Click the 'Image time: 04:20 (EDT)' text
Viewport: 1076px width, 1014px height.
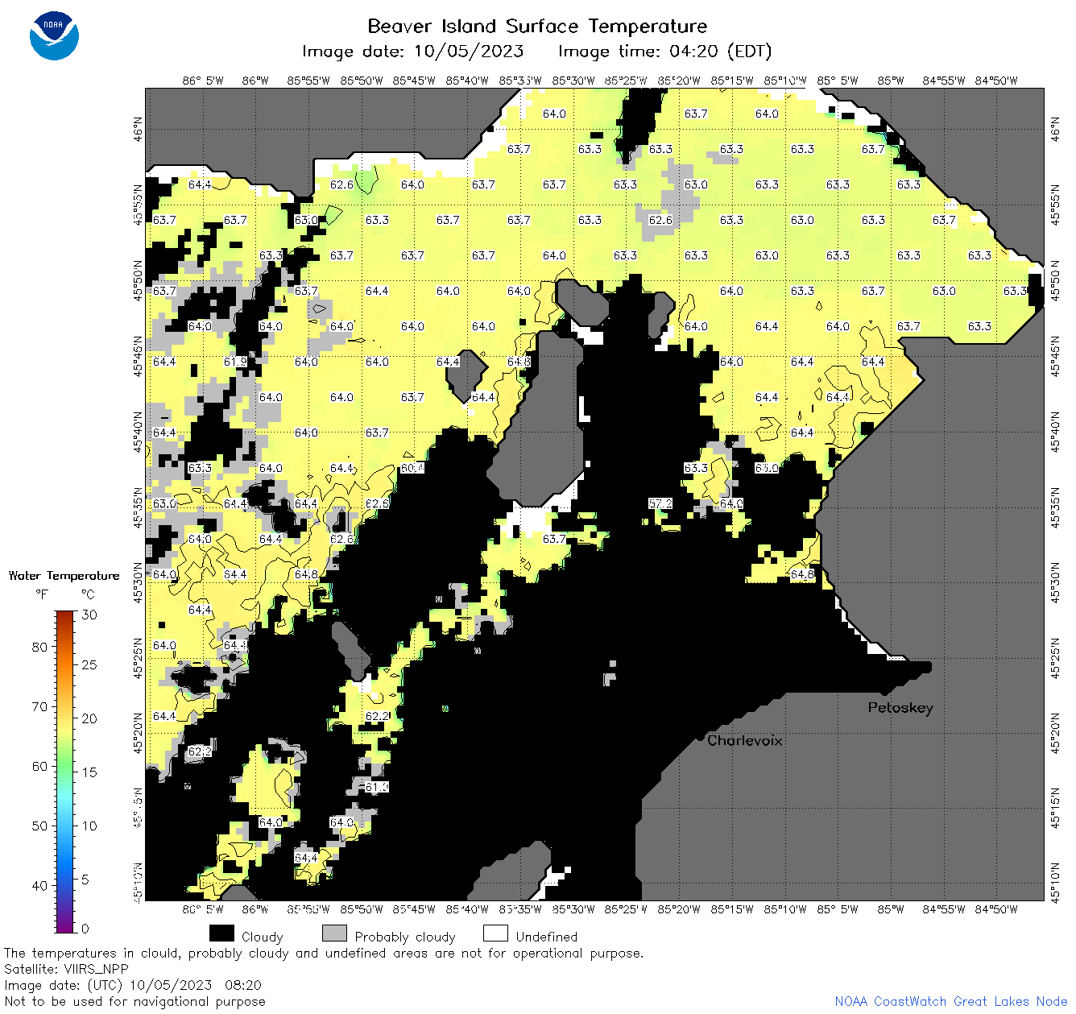point(664,52)
